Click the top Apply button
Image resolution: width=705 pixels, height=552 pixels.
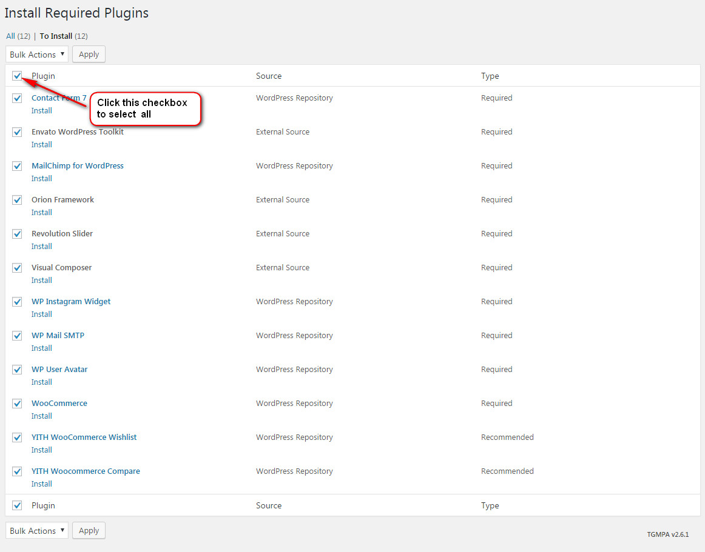pos(89,55)
